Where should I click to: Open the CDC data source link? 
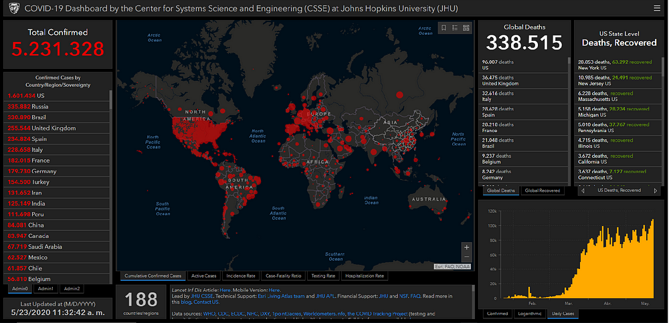click(224, 314)
